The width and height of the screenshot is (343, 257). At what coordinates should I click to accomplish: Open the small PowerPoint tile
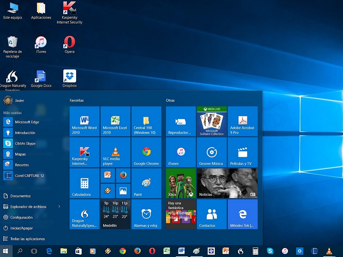[108, 175]
